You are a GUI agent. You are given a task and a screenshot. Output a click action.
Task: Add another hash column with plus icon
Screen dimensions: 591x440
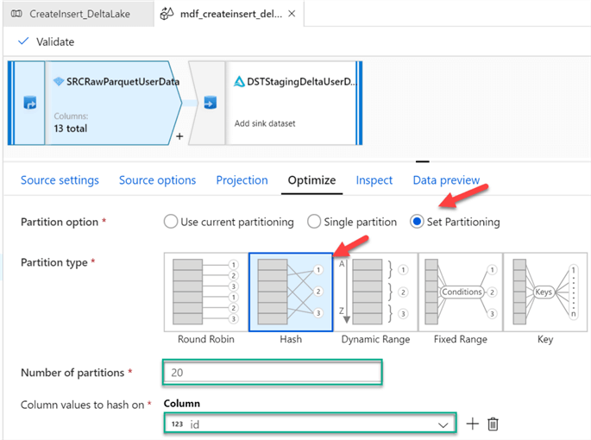(472, 424)
